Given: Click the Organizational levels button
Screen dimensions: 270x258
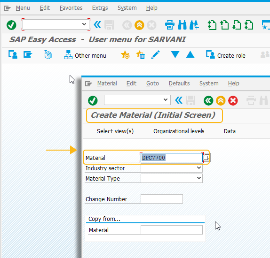Looking at the screenshot, I should click(179, 131).
